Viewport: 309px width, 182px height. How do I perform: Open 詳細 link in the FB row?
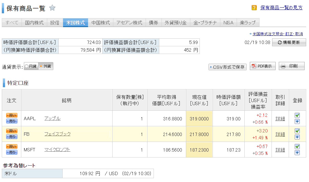click(280, 134)
